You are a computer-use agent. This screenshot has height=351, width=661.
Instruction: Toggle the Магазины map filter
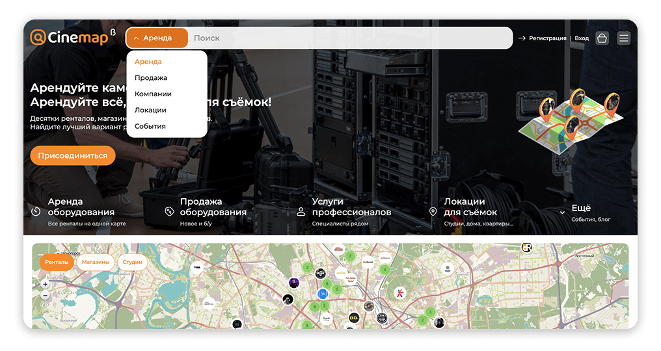(x=96, y=262)
